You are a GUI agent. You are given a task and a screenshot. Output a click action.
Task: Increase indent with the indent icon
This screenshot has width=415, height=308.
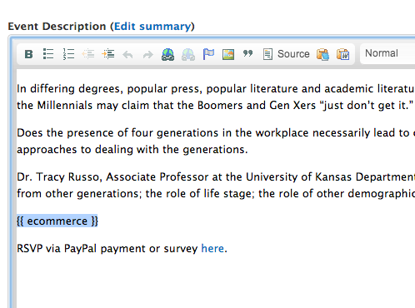[x=108, y=54]
